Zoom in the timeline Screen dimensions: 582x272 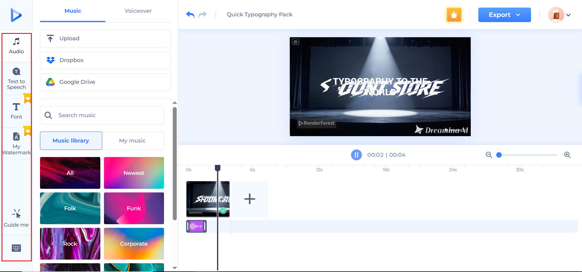point(567,155)
